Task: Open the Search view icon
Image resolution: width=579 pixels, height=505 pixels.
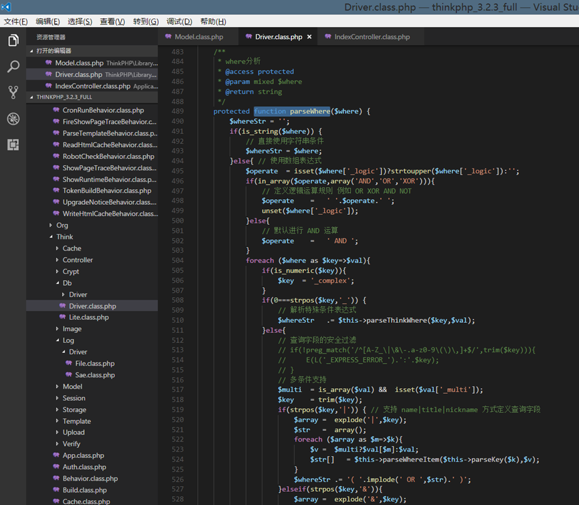Action: click(x=13, y=67)
